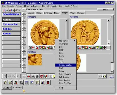Click the red four-way arrows icon under PICTURE2
Screen dimensions: 117x95
(x=105, y=48)
